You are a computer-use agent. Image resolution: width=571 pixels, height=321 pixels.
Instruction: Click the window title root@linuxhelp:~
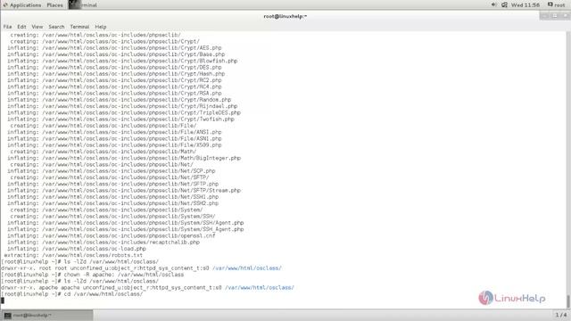285,16
